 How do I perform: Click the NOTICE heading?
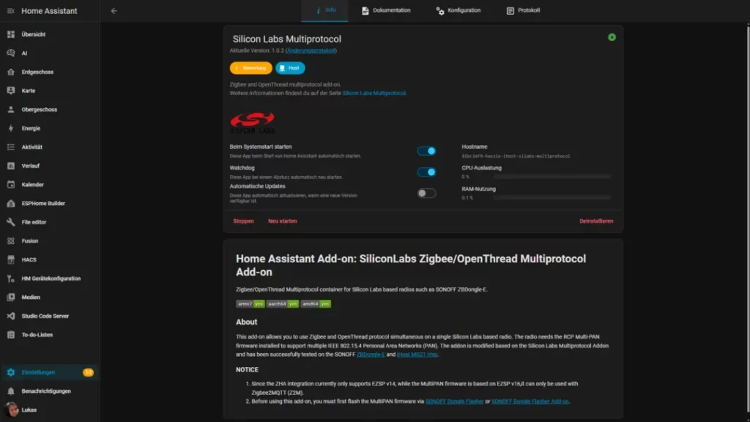(247, 370)
